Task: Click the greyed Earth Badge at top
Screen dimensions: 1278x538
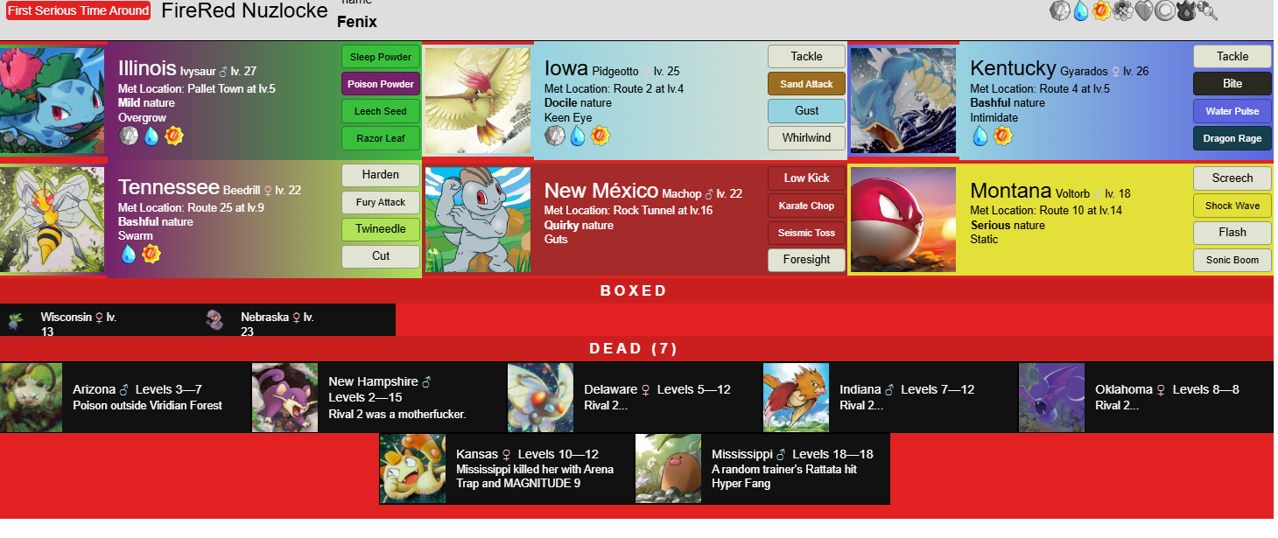Action: click(1207, 10)
